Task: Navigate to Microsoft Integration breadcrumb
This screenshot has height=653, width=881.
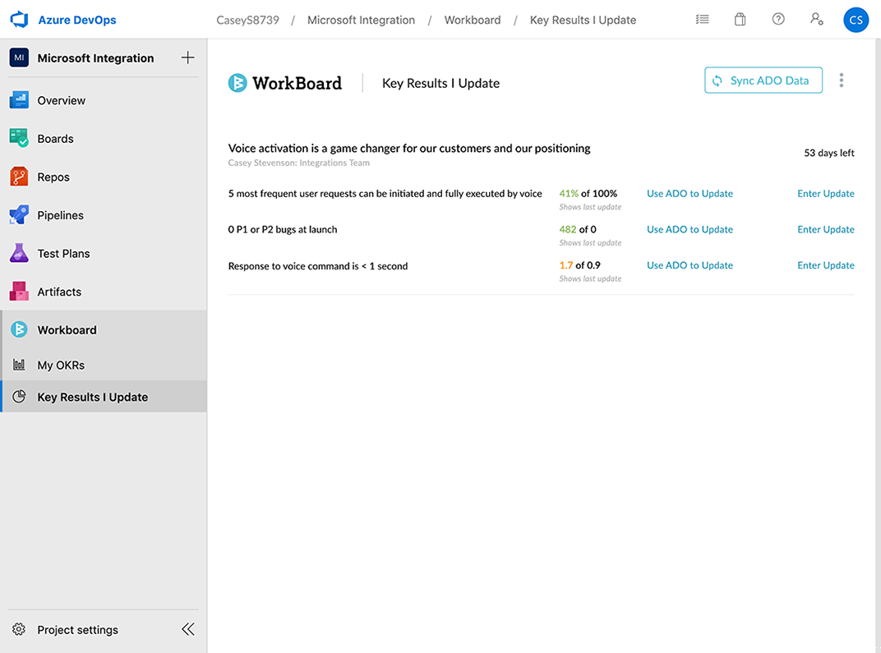Action: click(361, 20)
